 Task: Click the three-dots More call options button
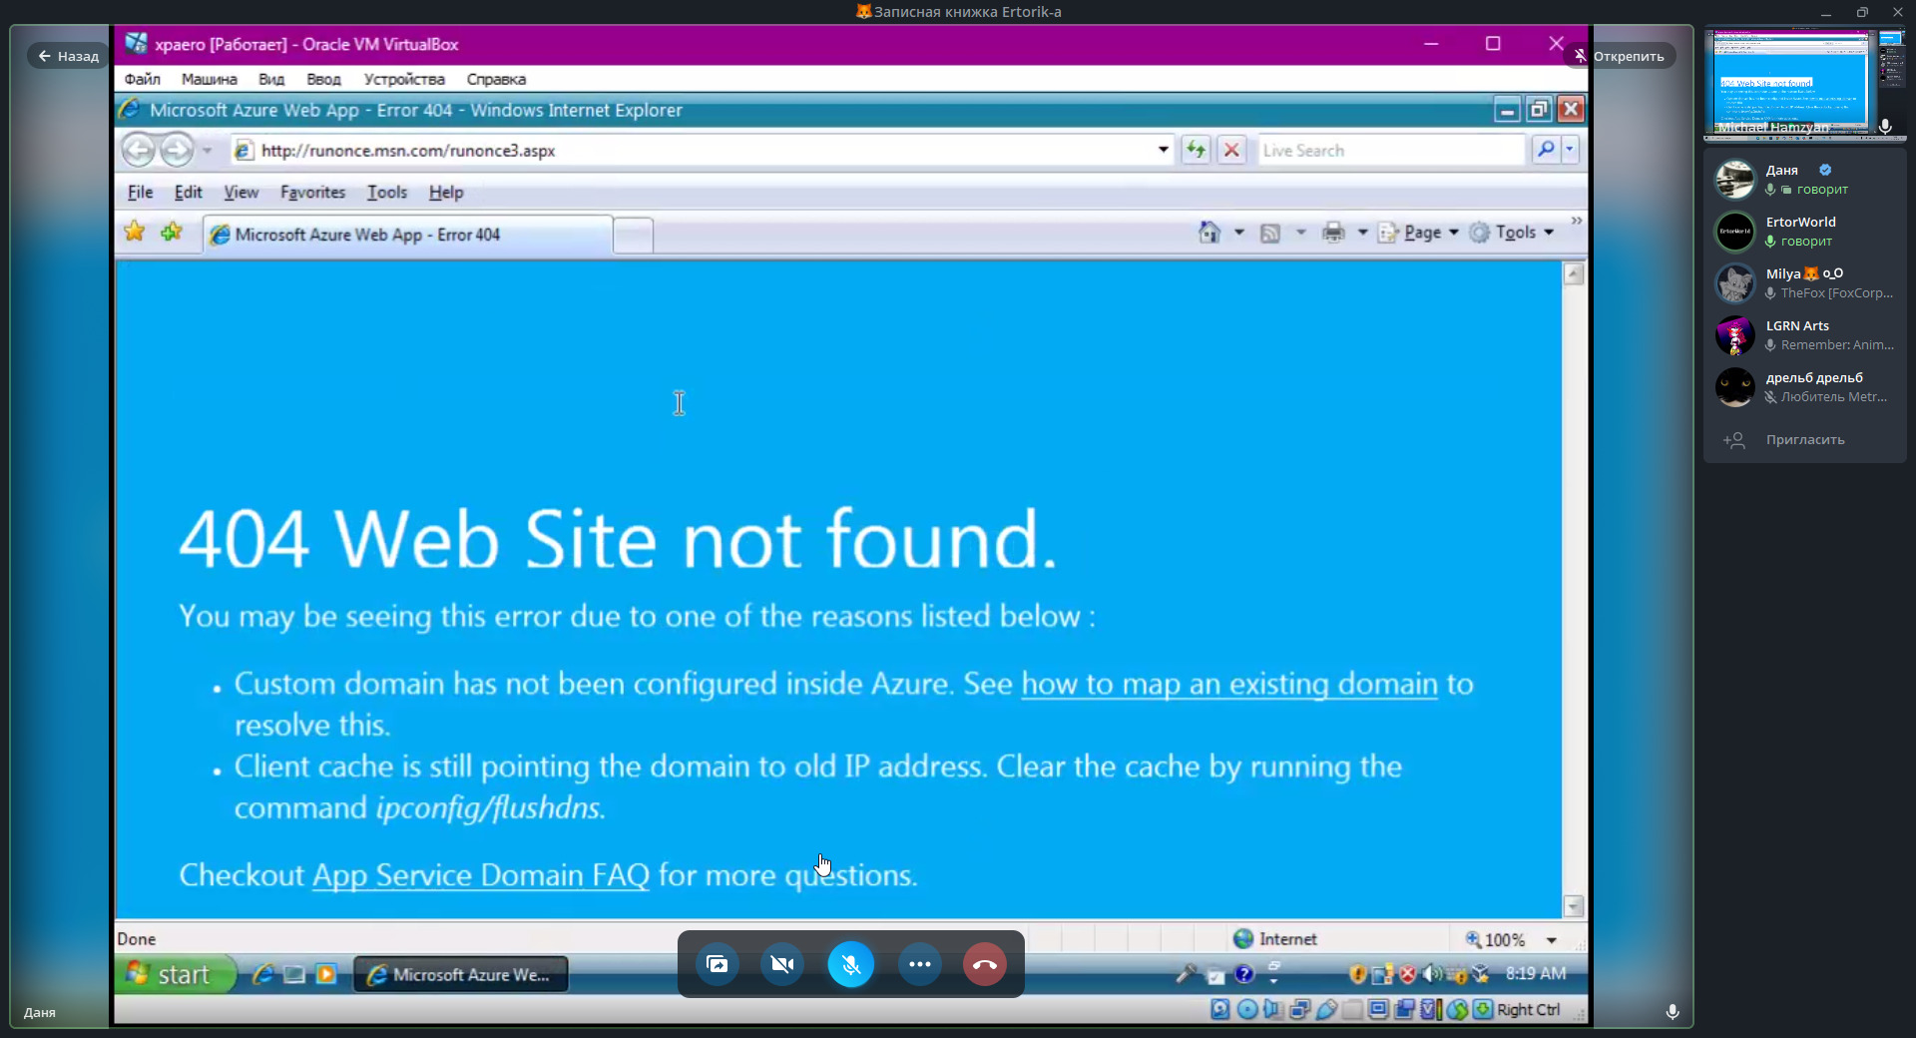pos(920,964)
